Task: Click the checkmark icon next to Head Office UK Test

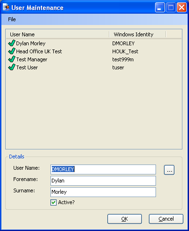Action: tap(12, 51)
